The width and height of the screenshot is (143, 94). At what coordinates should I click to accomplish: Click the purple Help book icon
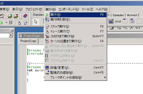pos(25,16)
